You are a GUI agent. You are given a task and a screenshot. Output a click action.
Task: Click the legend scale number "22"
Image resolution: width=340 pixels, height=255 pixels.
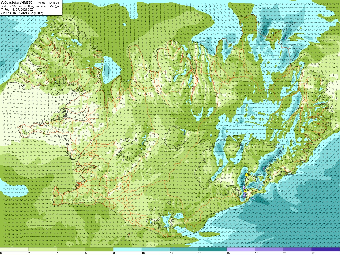coord(313,253)
